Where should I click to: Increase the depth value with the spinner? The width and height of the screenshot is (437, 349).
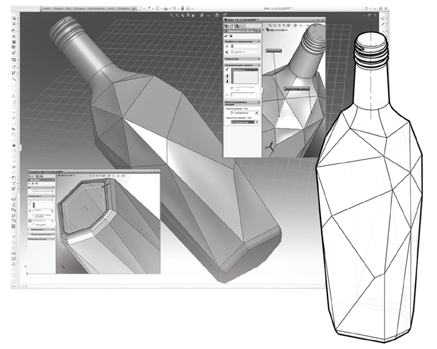tap(53, 210)
